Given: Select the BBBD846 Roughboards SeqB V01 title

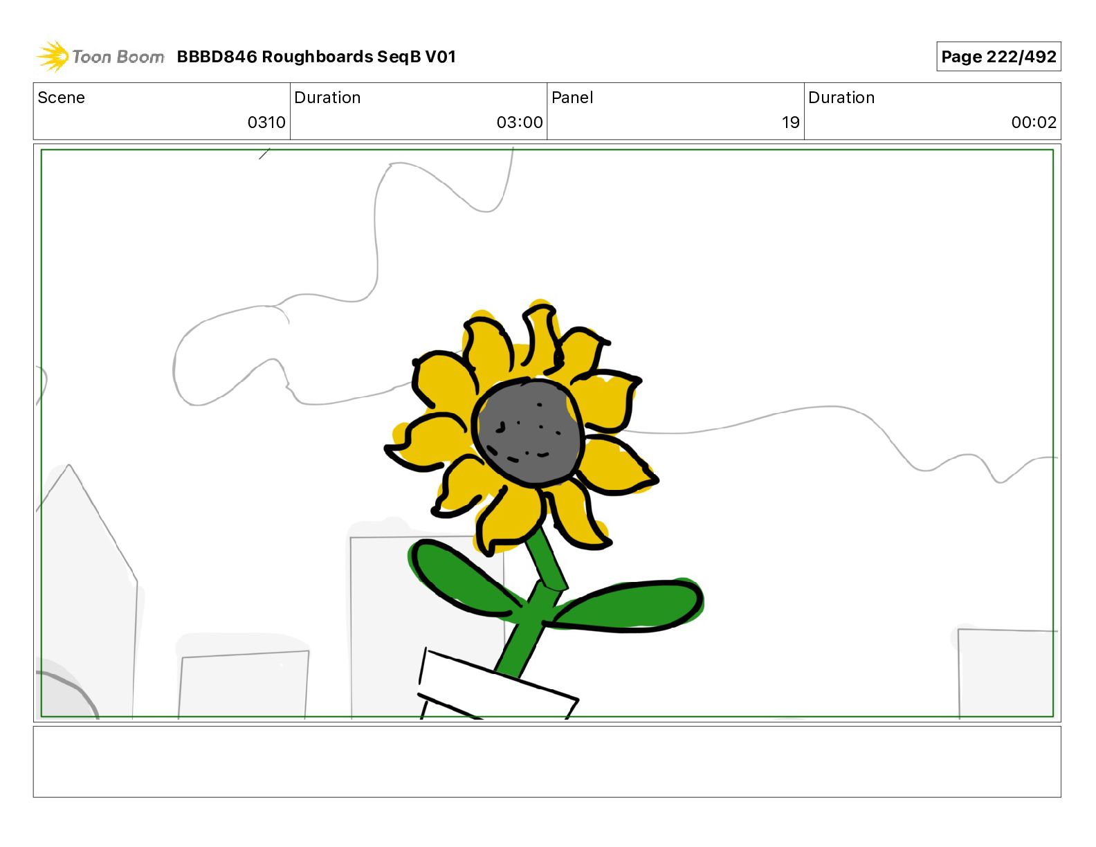Looking at the screenshot, I should [x=316, y=57].
